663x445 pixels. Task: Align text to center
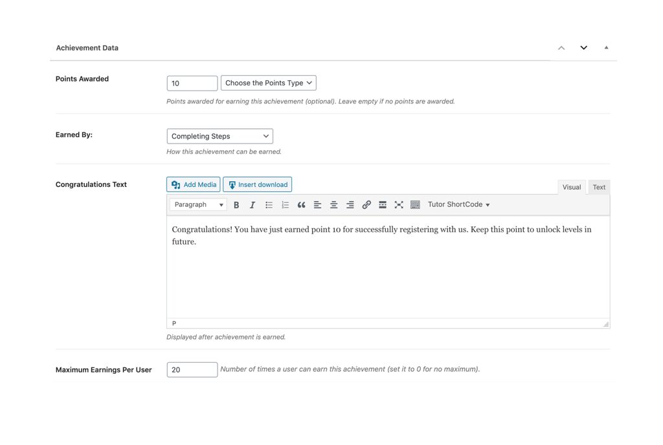(333, 204)
